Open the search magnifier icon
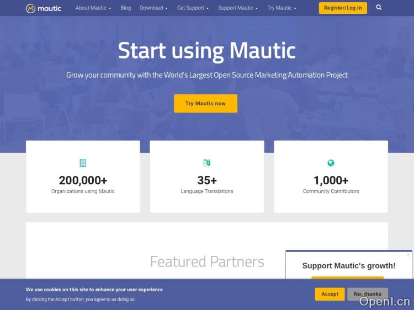Screen dimensions: 414x310 pos(379,7)
